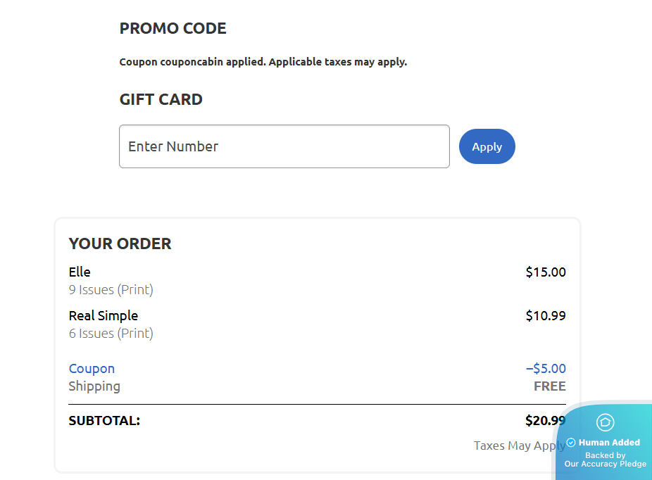The height and width of the screenshot is (480, 652).
Task: Click the coupon couponcabin applied message
Action: pyautogui.click(x=263, y=62)
